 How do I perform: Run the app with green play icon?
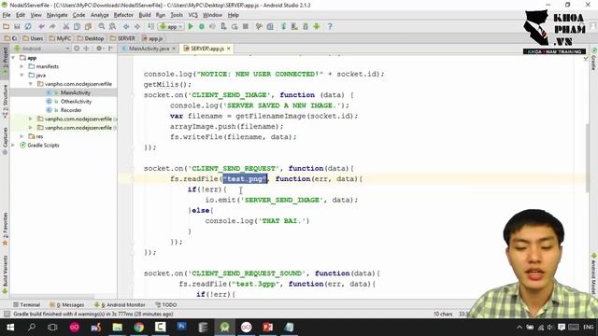(x=191, y=27)
